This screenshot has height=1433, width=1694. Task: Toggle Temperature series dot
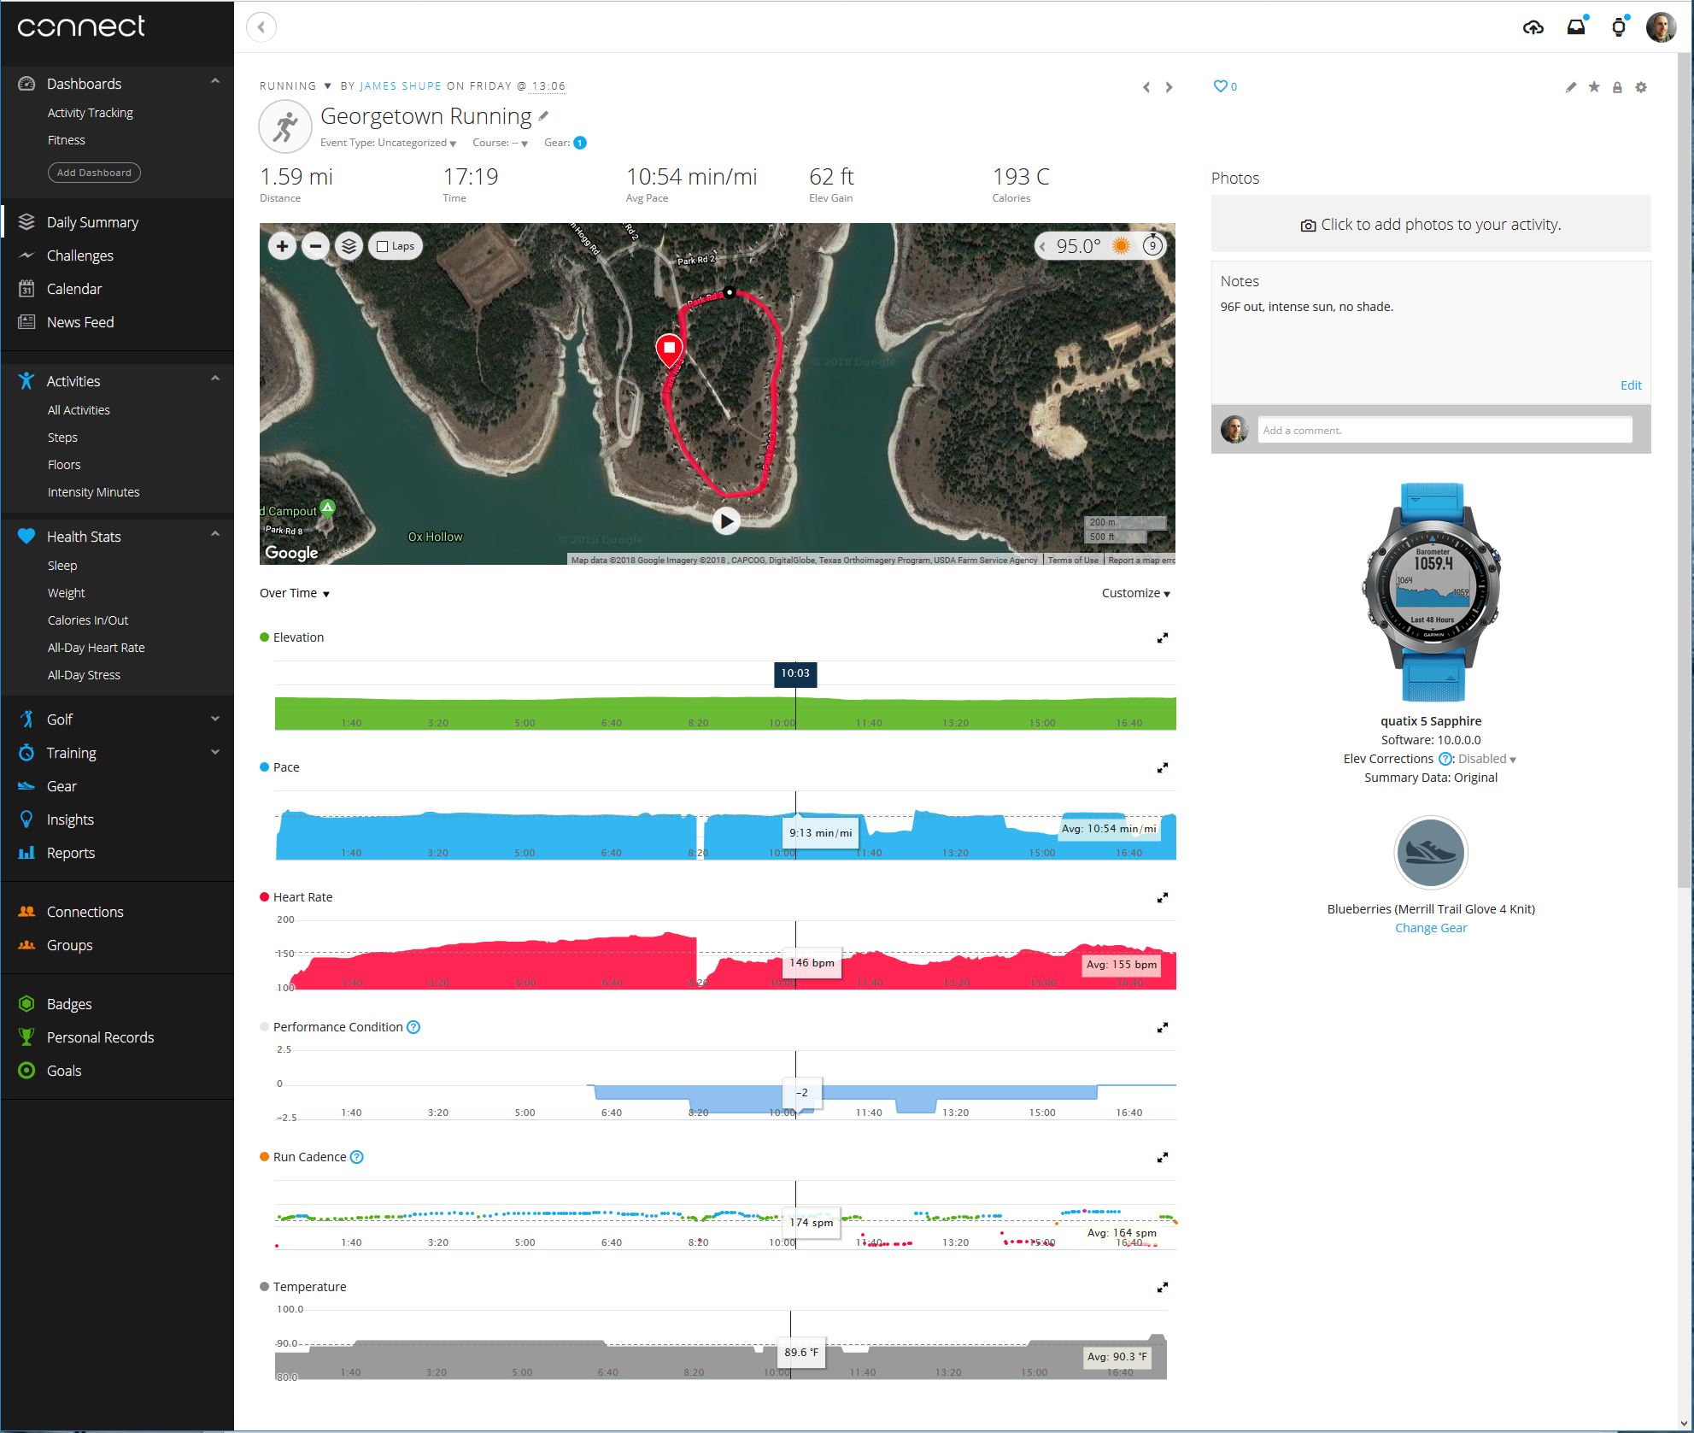click(264, 1287)
